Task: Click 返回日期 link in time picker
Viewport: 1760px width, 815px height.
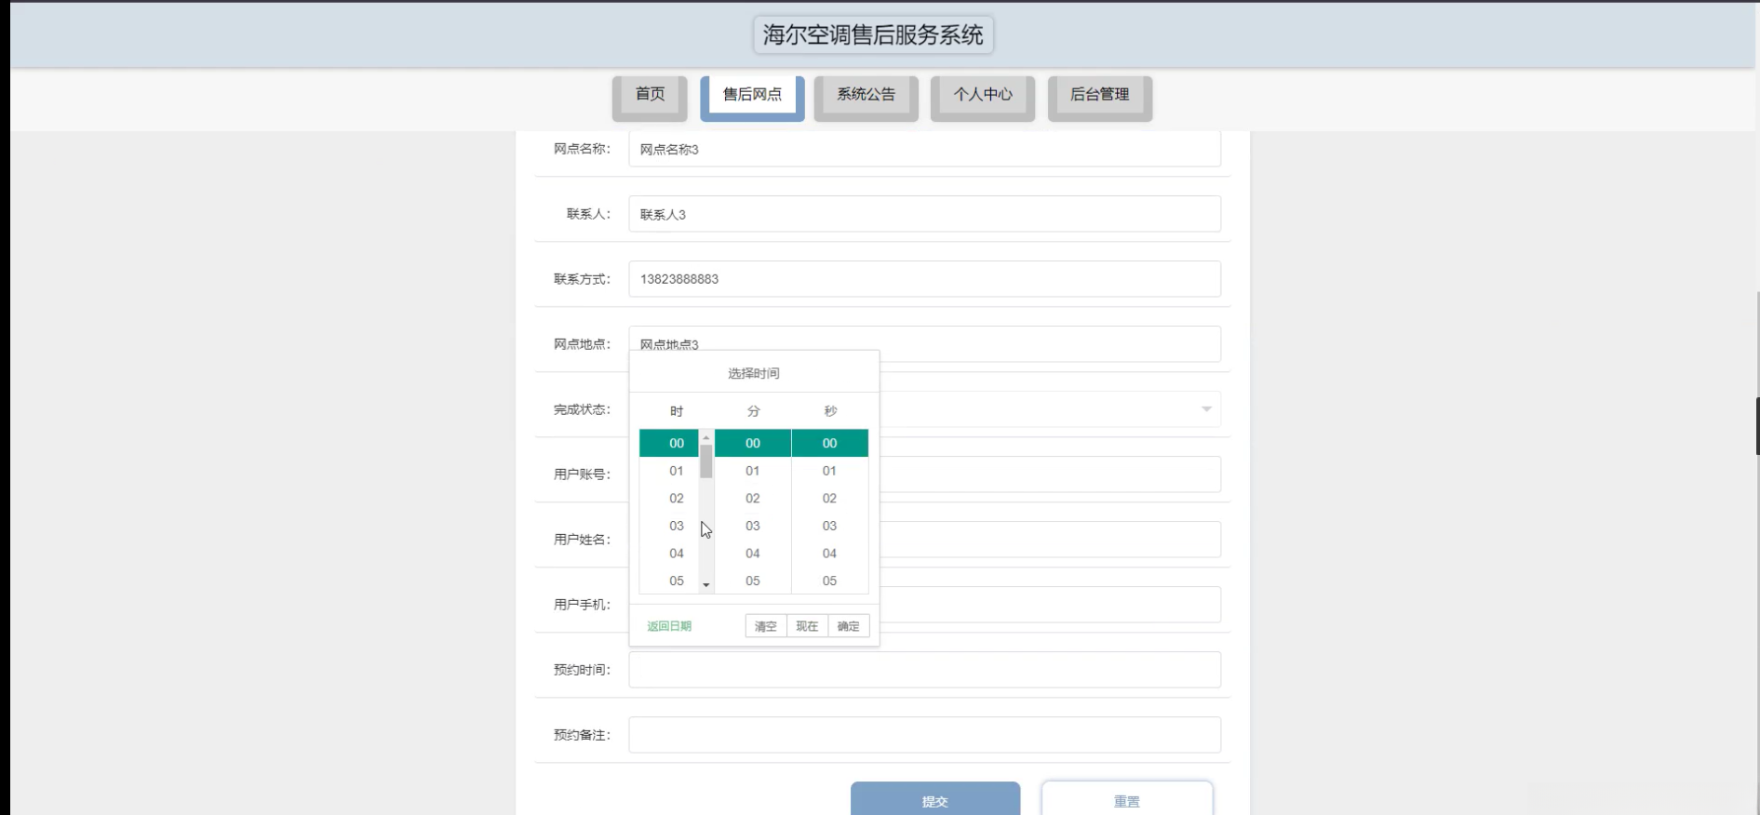Action: point(669,626)
